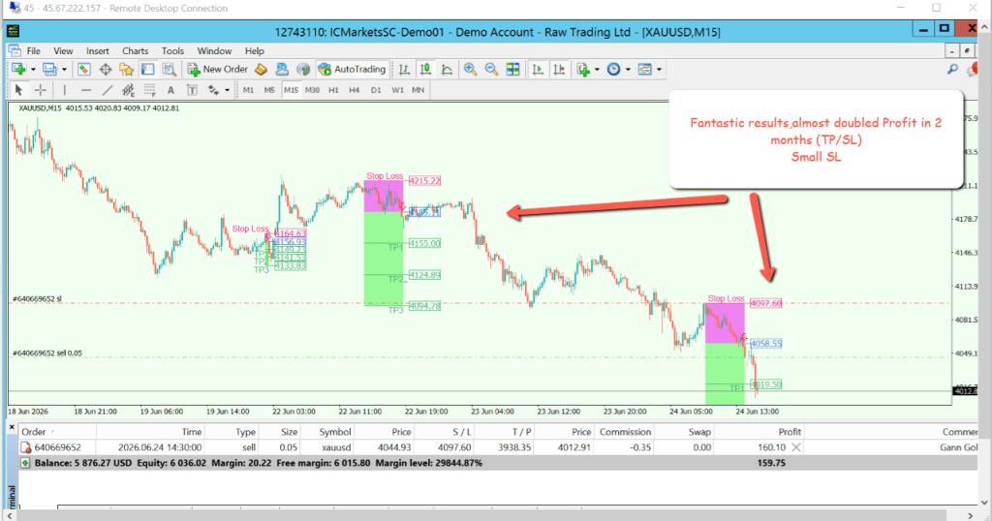Image resolution: width=992 pixels, height=521 pixels.
Task: Click the Indicators list add icon
Action: (x=583, y=70)
